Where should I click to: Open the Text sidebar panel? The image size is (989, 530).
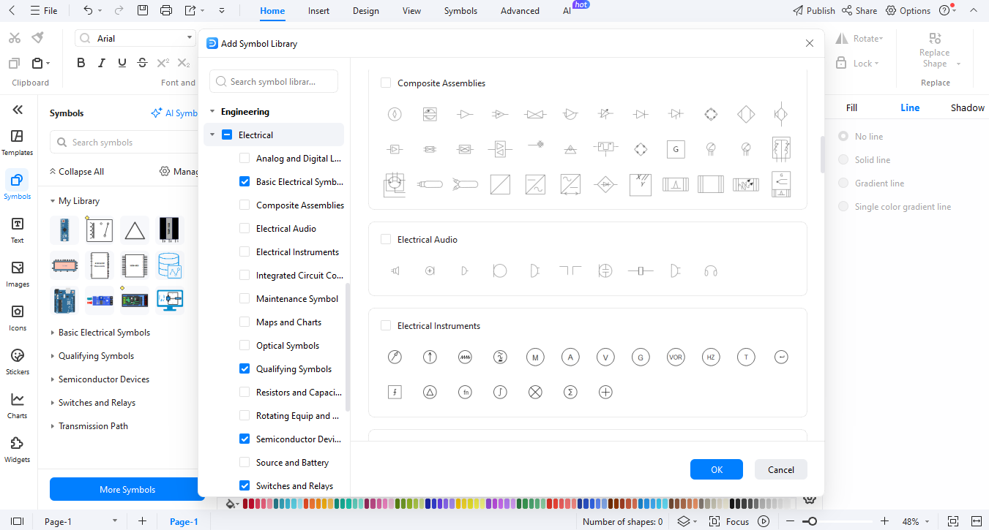click(x=18, y=230)
